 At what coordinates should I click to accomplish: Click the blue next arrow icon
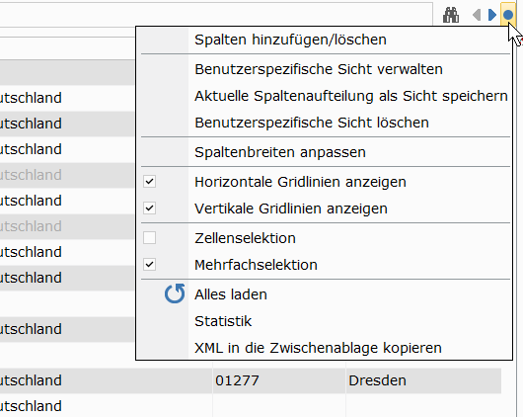(492, 15)
